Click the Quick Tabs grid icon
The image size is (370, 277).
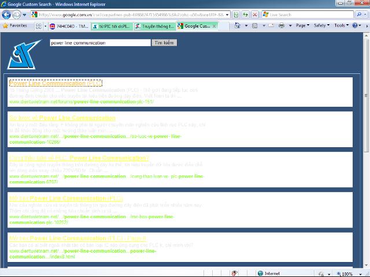(39, 26)
